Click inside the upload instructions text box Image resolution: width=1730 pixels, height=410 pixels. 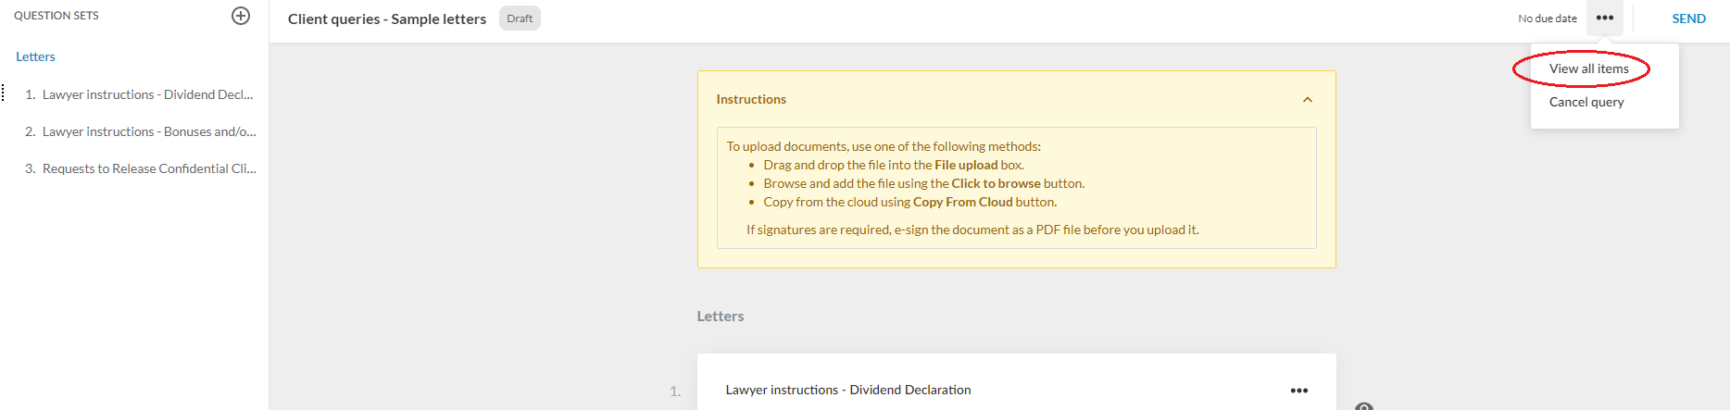pos(1015,188)
